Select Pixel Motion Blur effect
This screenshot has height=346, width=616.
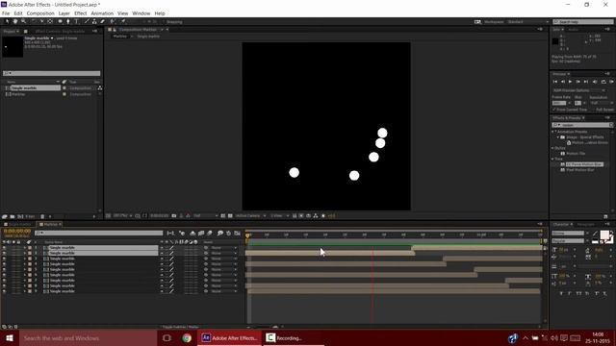coord(580,170)
